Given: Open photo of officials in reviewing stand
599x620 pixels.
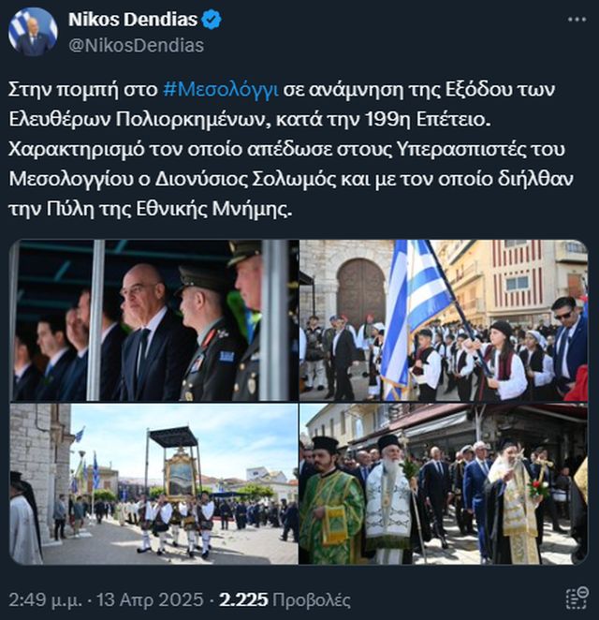Looking at the screenshot, I should (x=153, y=320).
